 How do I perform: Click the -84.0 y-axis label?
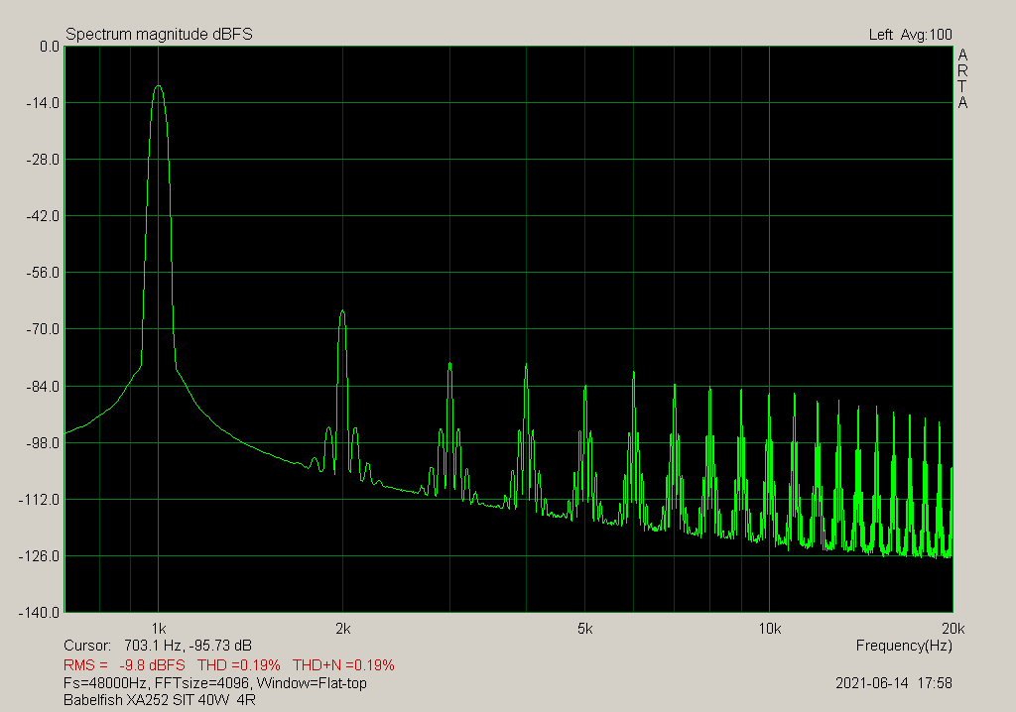coord(42,386)
